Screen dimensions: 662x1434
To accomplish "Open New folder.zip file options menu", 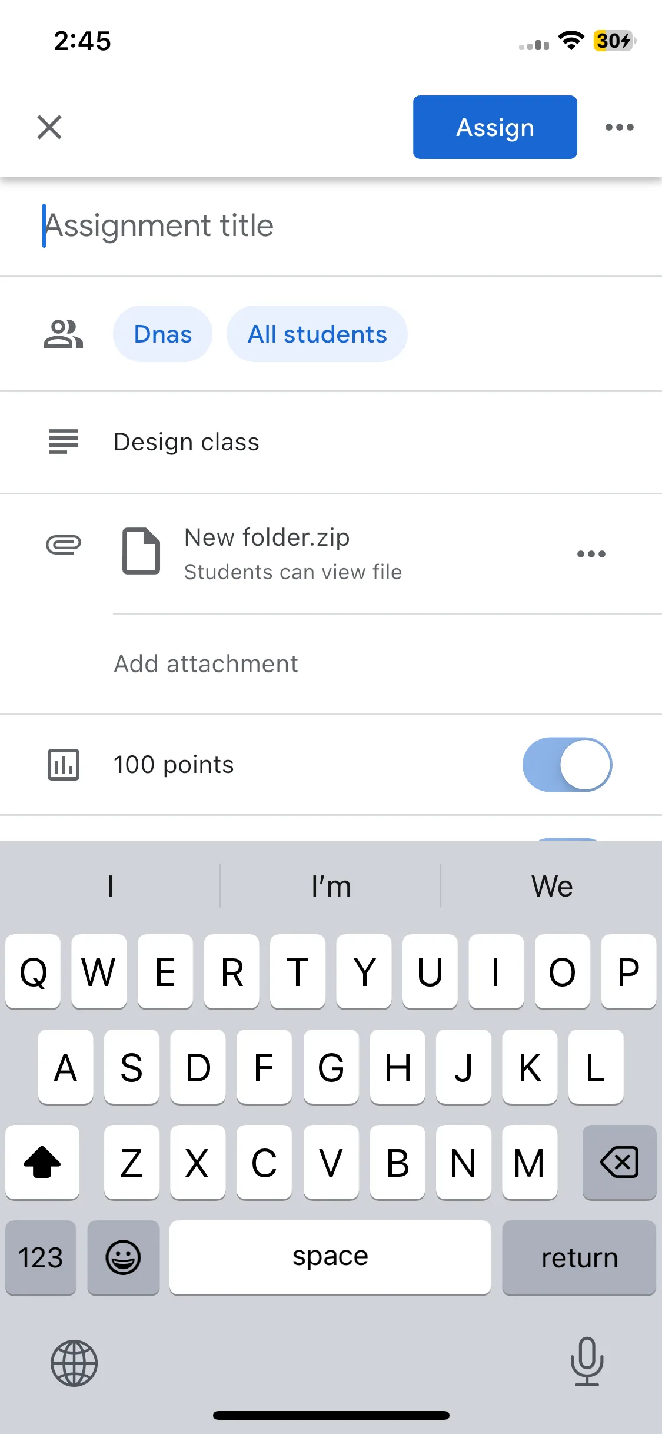I will coord(591,554).
